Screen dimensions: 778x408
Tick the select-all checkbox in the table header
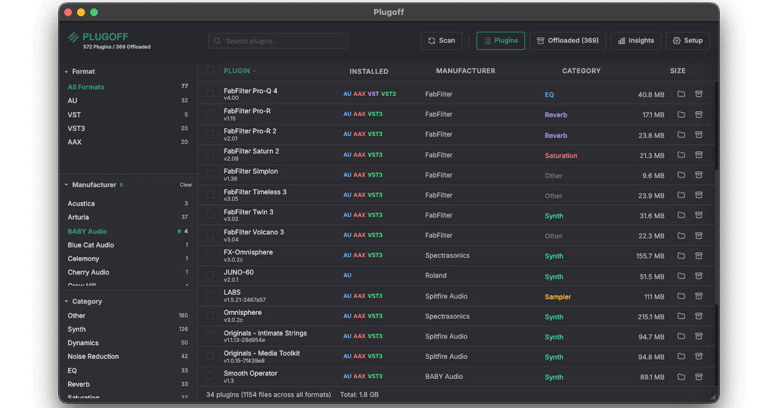click(x=210, y=71)
